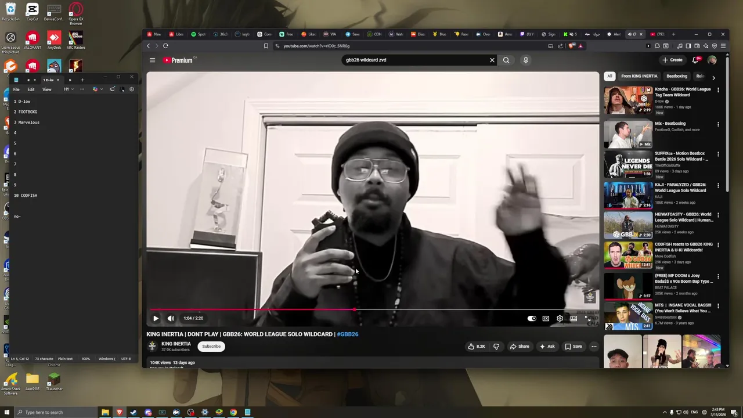This screenshot has height=418, width=743.
Task: Mute the YouTube player volume
Action: [x=171, y=318]
